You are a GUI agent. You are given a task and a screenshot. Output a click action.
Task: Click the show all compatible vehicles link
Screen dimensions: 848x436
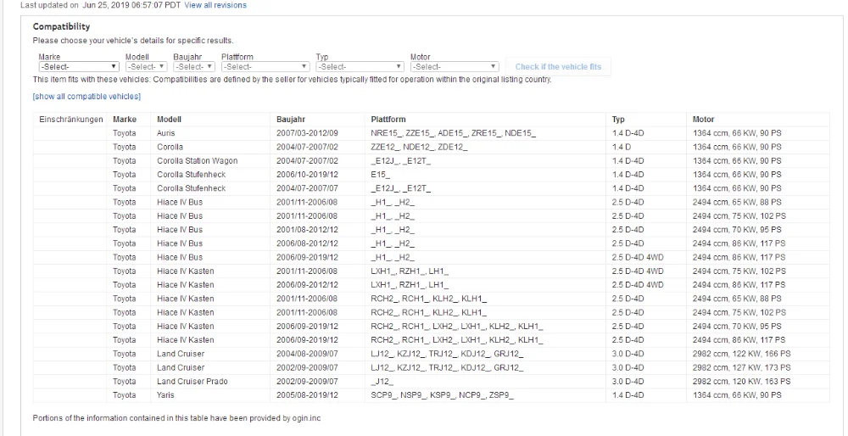pos(86,97)
